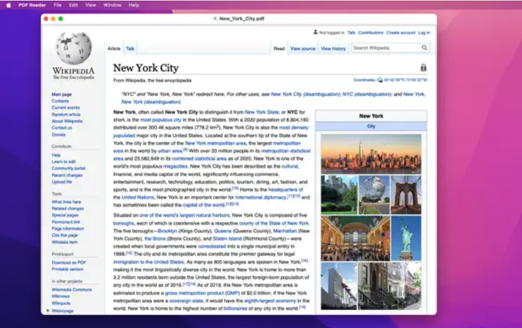The width and height of the screenshot is (522, 328).
Task: Click the page protection padlock icon
Action: 423,68
